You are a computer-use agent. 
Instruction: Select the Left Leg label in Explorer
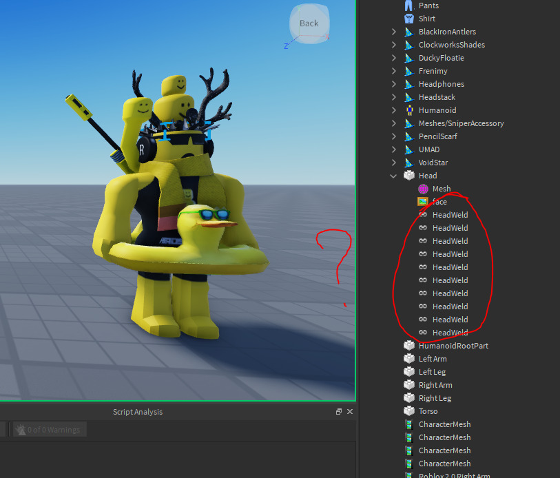click(x=432, y=372)
